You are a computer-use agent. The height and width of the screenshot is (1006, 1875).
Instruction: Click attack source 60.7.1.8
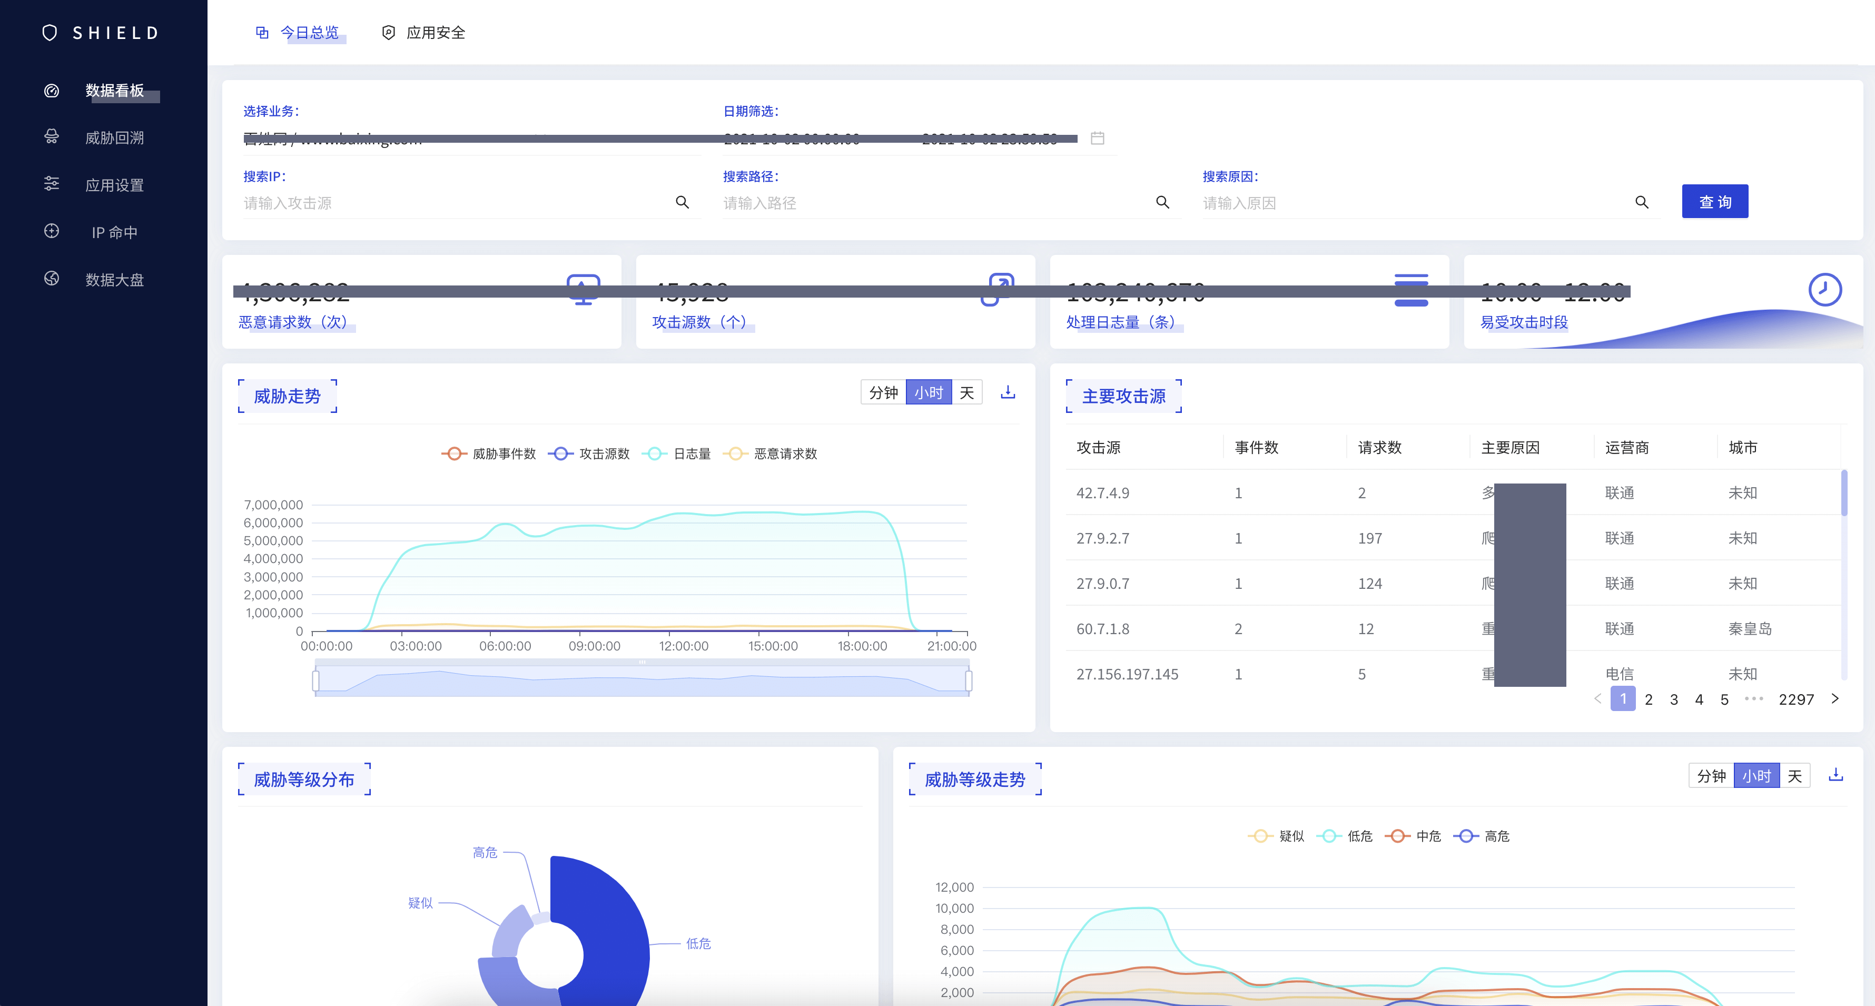[x=1103, y=629]
